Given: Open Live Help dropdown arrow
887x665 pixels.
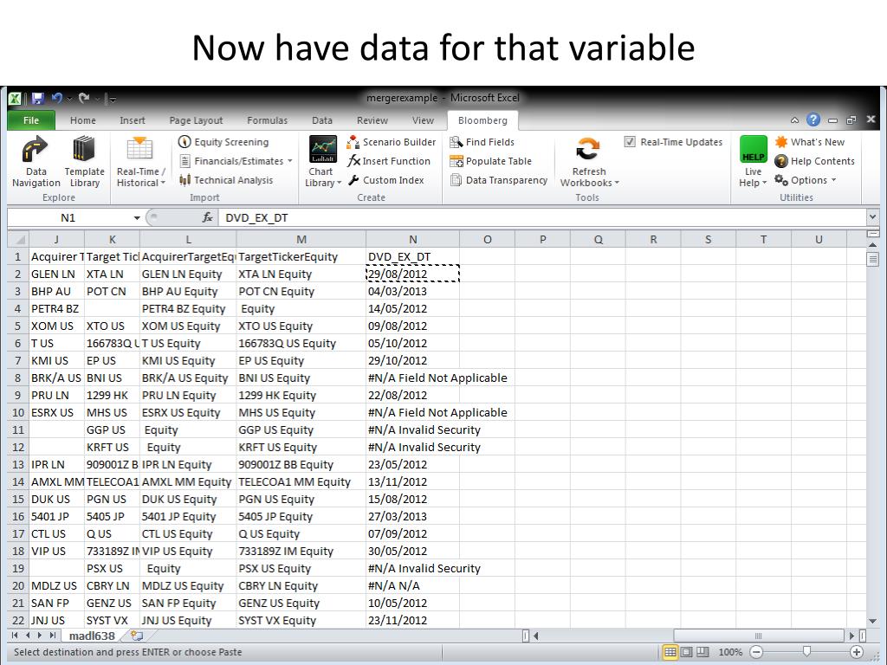Looking at the screenshot, I should click(x=764, y=183).
